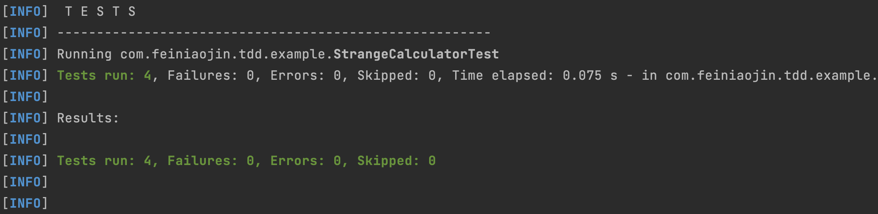878x214 pixels.
Task: Click the T E S T S header text
Action: pos(100,11)
